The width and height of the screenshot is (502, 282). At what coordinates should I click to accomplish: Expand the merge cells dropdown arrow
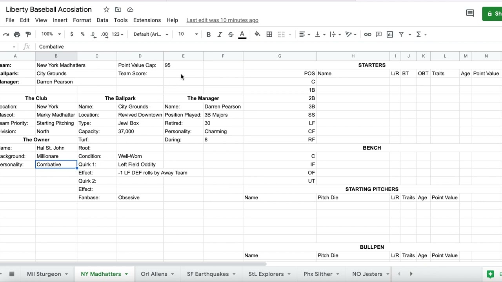tap(290, 34)
